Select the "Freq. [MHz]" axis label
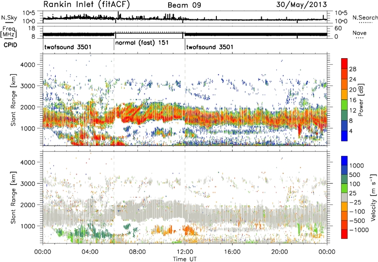378x262 pixels. click(9, 32)
